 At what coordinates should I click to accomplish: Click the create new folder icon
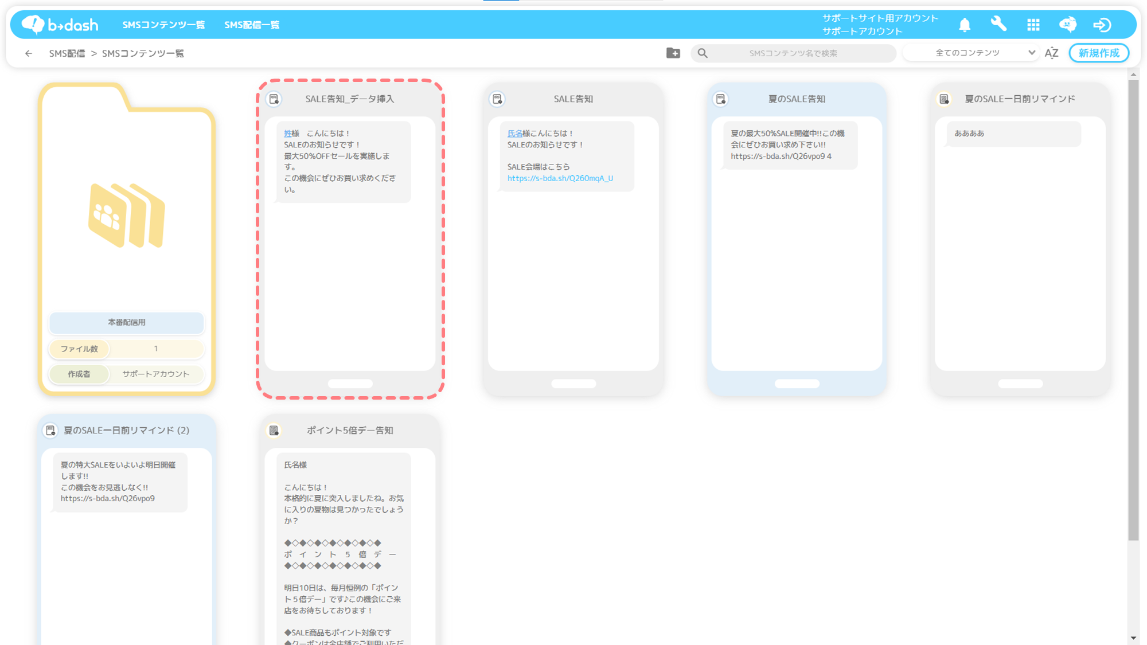point(673,53)
